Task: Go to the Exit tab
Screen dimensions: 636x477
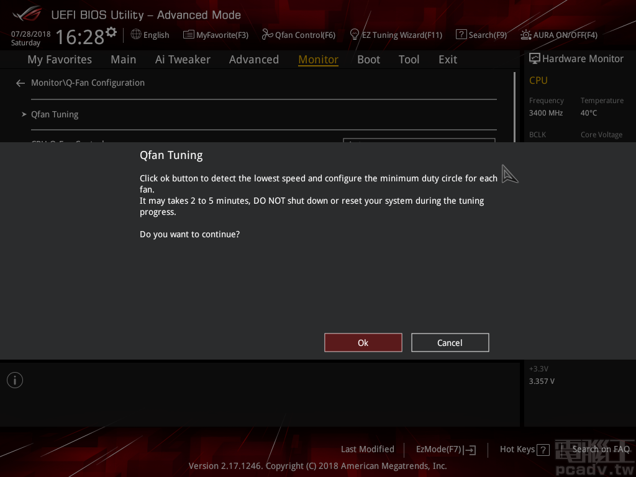Action: click(x=447, y=60)
